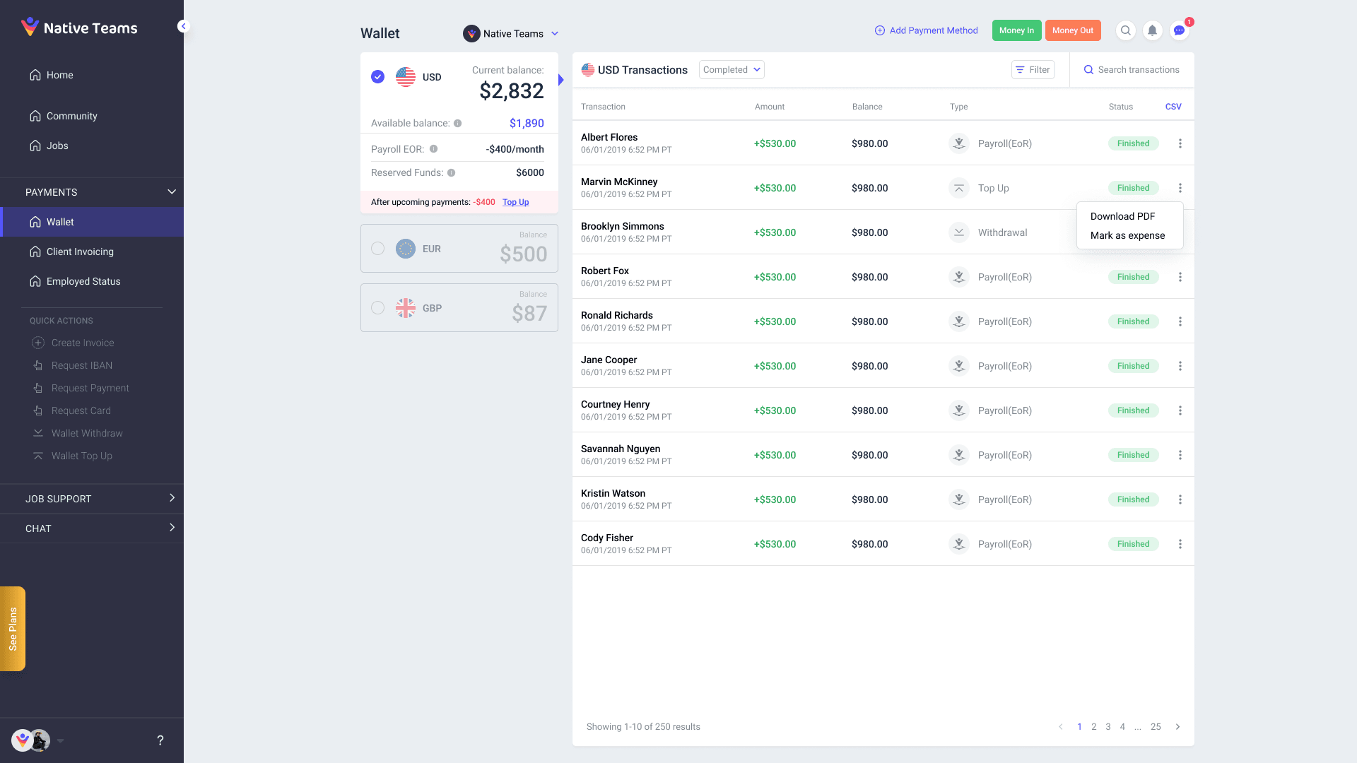Click Top Up type icon for Marvin McKinney
Viewport: 1357px width, 763px height.
[x=959, y=188]
